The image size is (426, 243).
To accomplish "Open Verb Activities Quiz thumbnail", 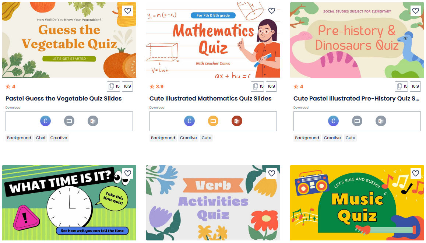I will tap(213, 203).
